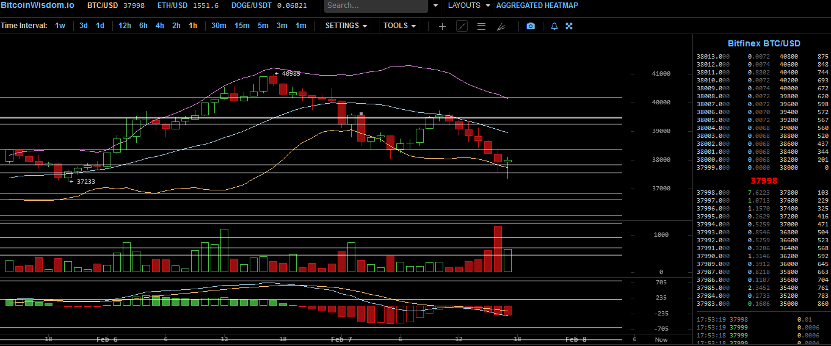Open the BitcoinWisdom.io home link

pos(37,5)
